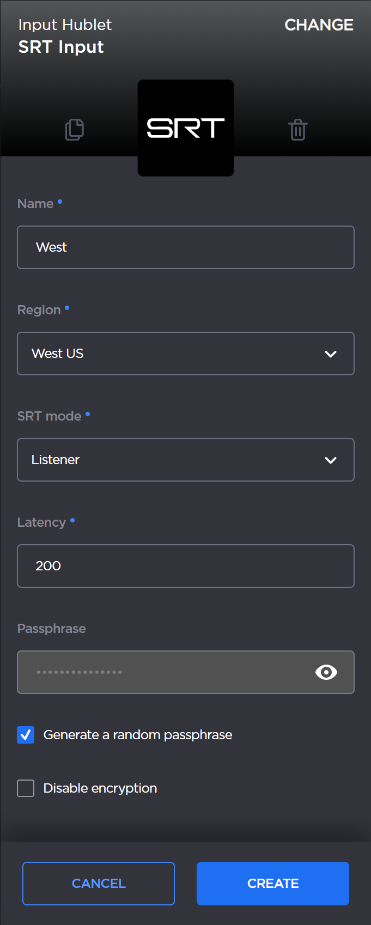The height and width of the screenshot is (925, 371).
Task: Click the Region dropdown chevron icon
Action: click(x=331, y=354)
